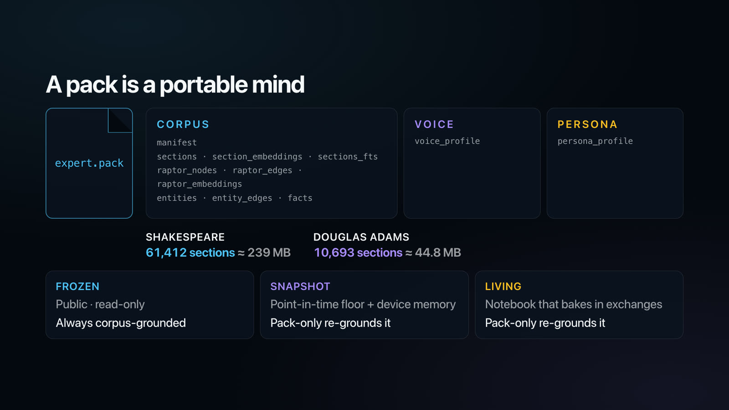Screen dimensions: 729x410
Task: Select the PERSONA card heading
Action: coord(587,124)
